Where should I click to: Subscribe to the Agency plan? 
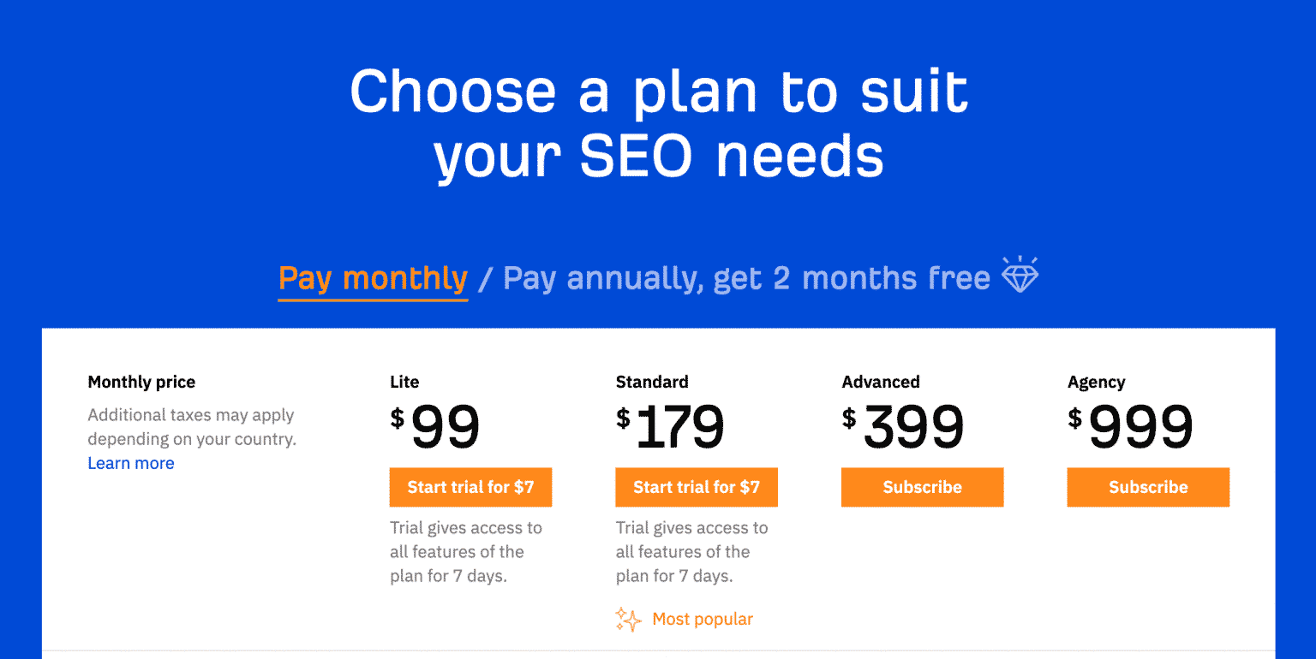click(1148, 487)
